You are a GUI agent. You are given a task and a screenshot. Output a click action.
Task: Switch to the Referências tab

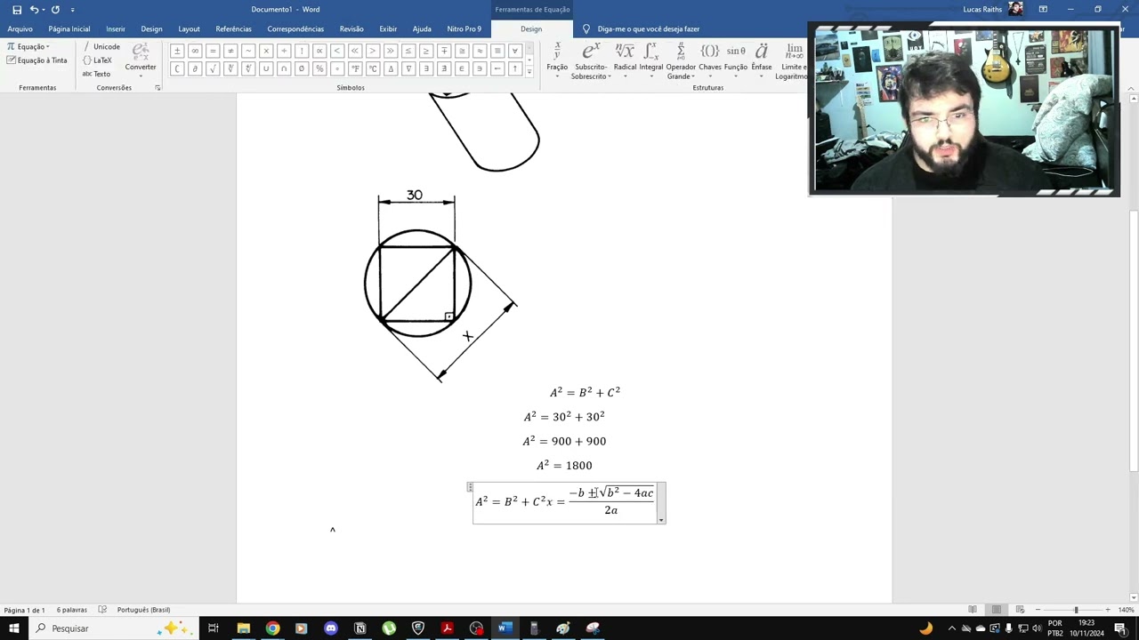pyautogui.click(x=233, y=29)
